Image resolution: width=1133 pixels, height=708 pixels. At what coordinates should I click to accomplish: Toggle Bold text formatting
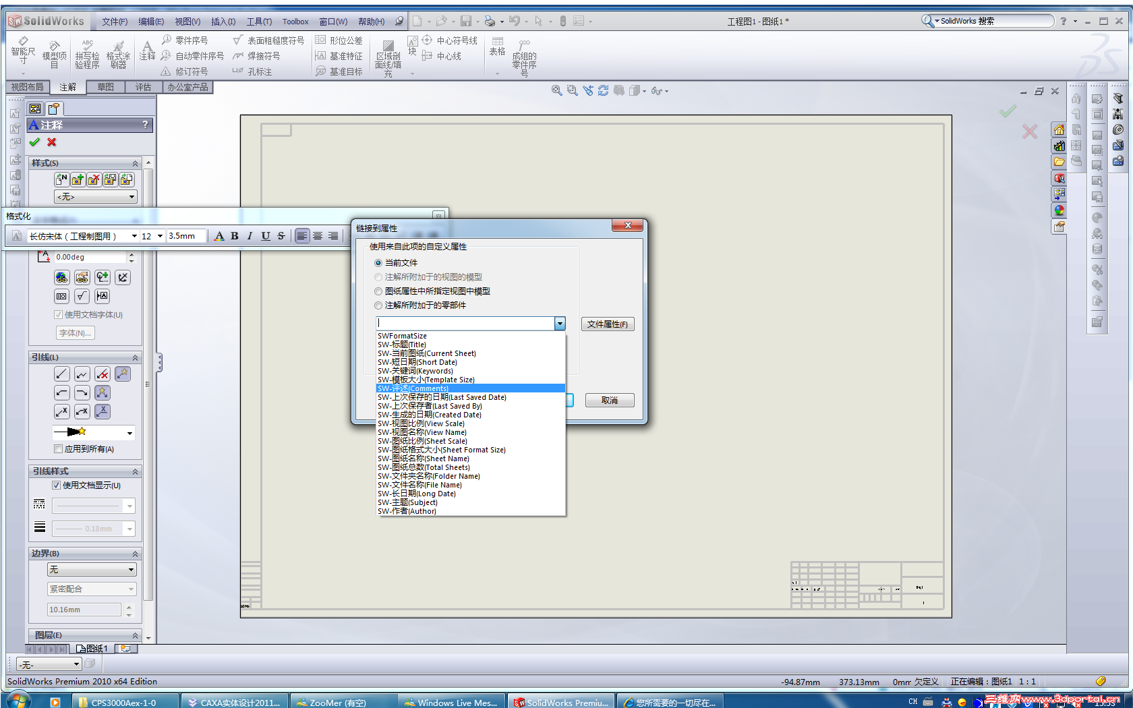235,236
